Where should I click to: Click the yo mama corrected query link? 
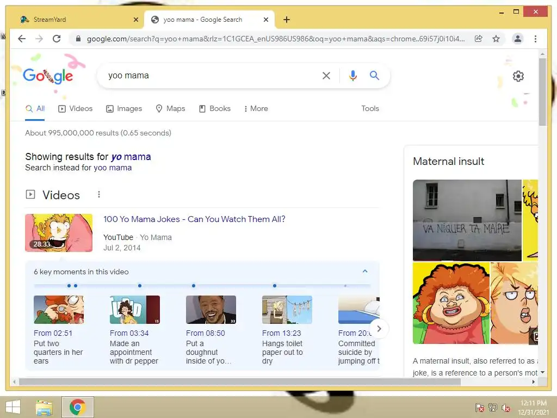[131, 157]
